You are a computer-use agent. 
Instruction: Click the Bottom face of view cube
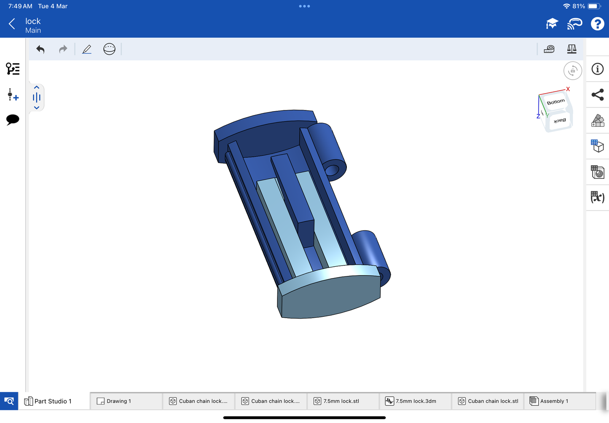coord(555,102)
